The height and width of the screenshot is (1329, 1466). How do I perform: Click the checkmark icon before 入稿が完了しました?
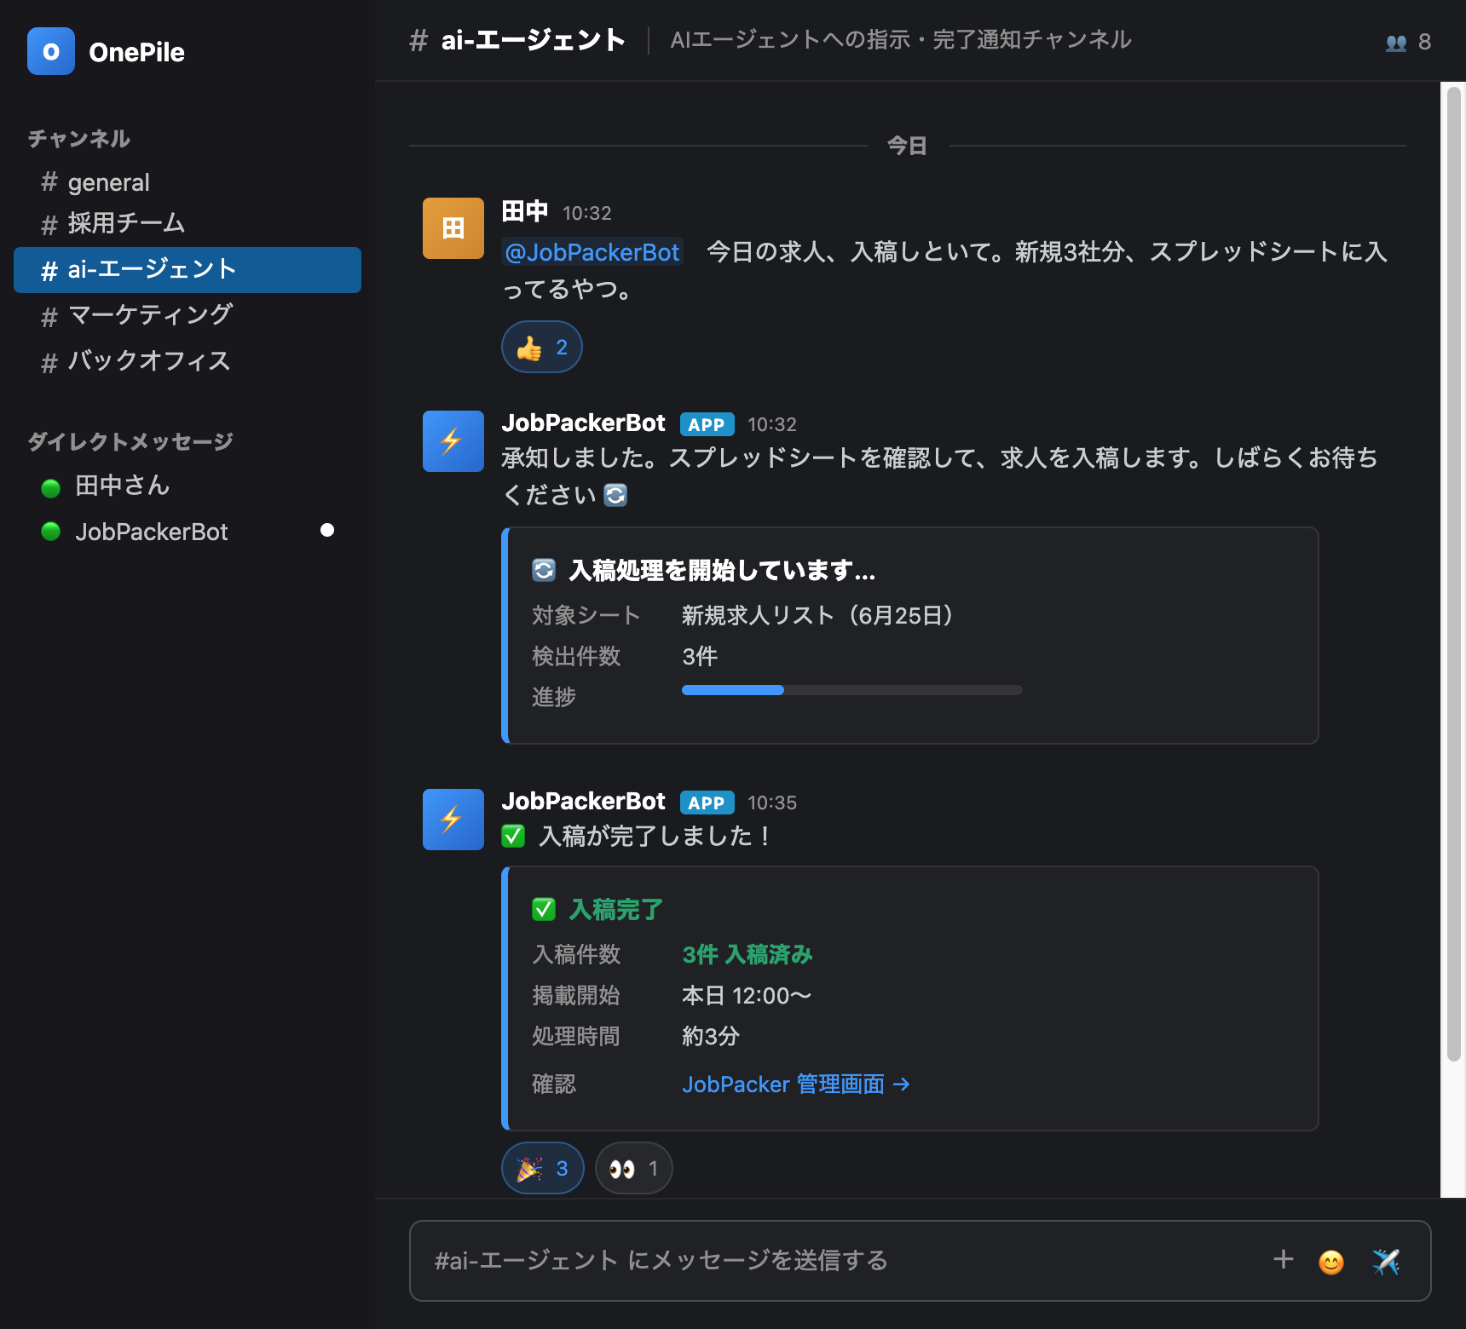point(513,837)
